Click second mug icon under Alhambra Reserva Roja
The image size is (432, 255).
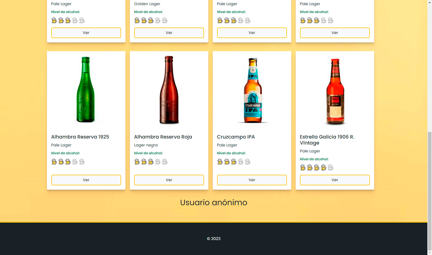[144, 162]
